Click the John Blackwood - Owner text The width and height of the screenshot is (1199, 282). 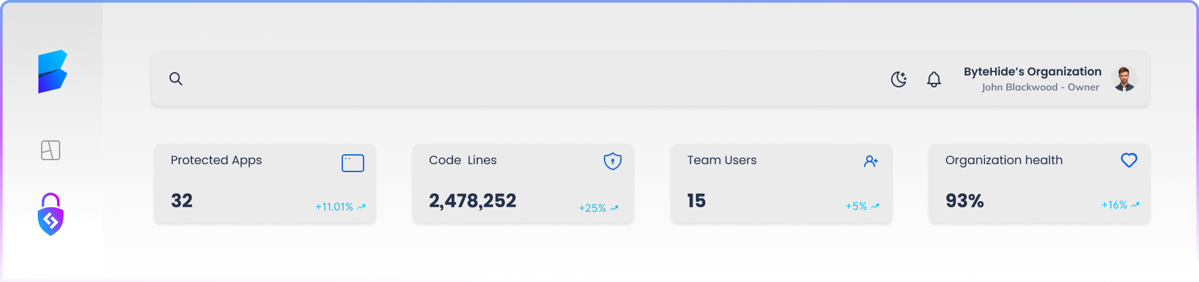click(x=1040, y=87)
